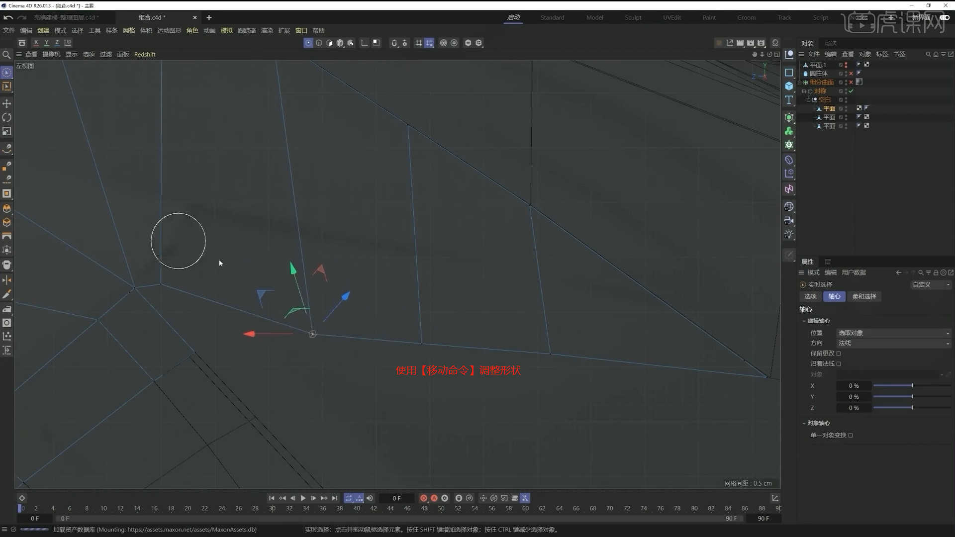
Task: Select the Rotate tool in left toolbar
Action: pyautogui.click(x=7, y=117)
